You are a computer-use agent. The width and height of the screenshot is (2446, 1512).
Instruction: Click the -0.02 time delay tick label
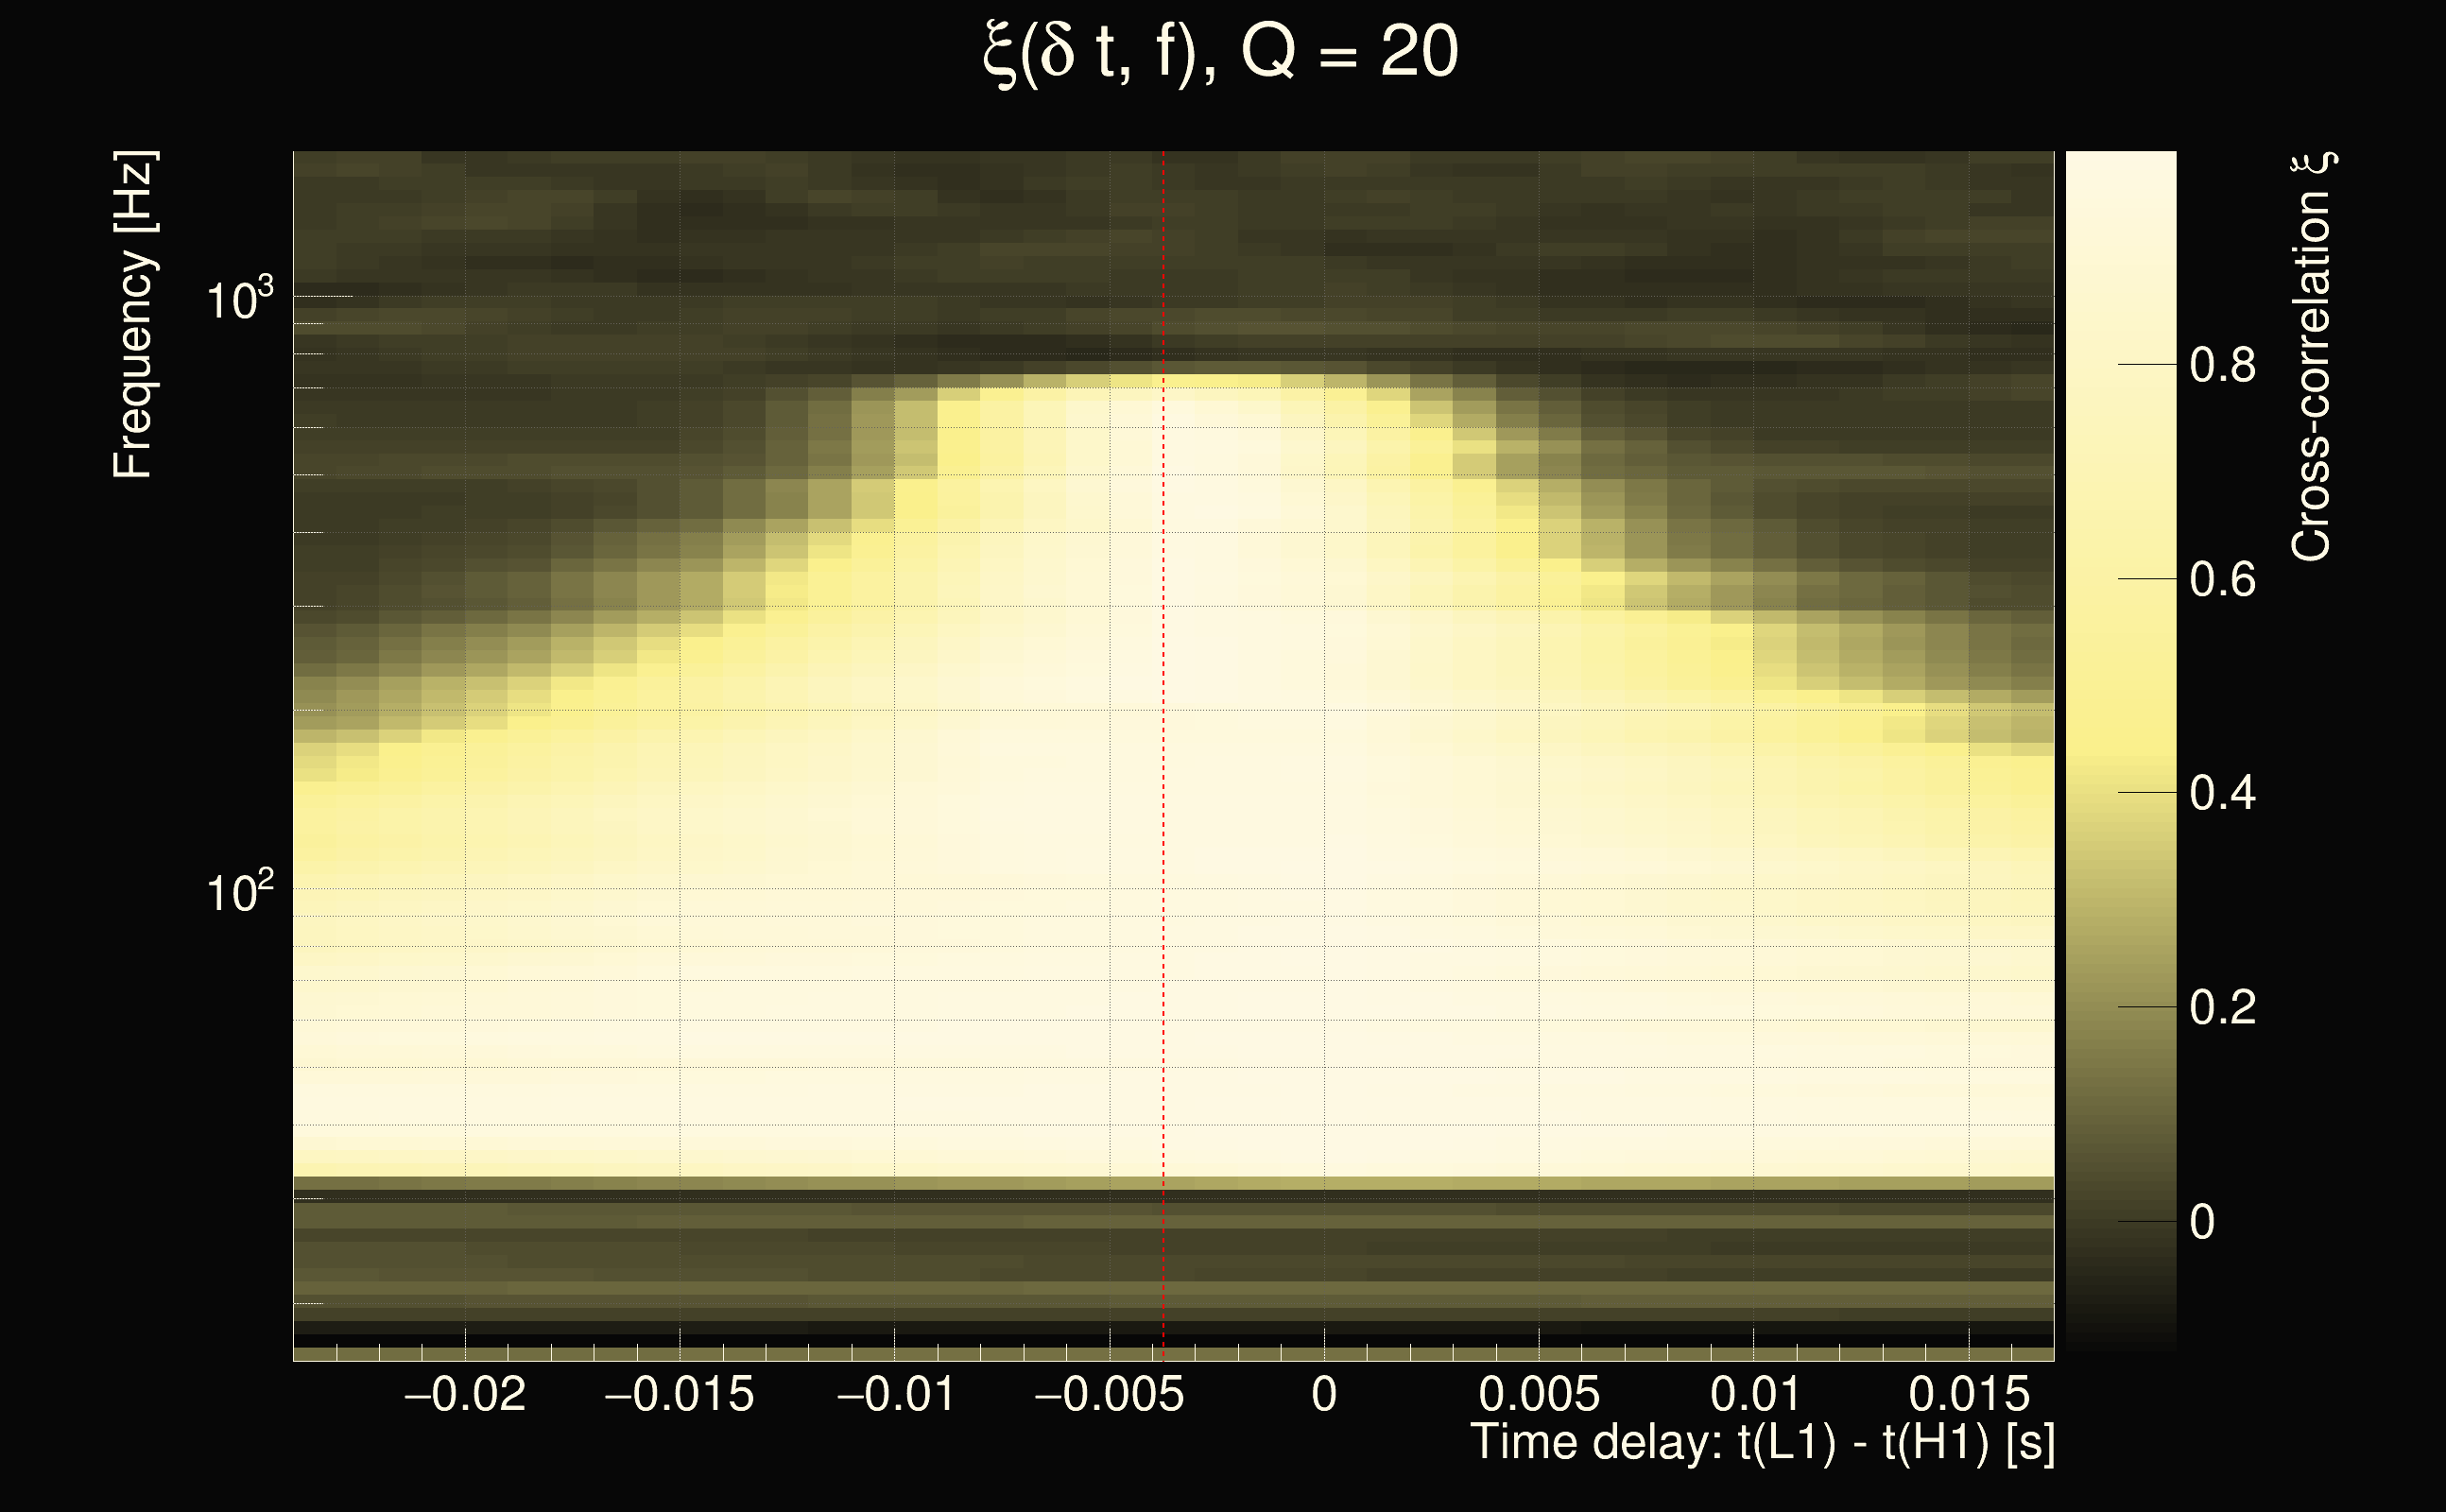coord(464,1394)
